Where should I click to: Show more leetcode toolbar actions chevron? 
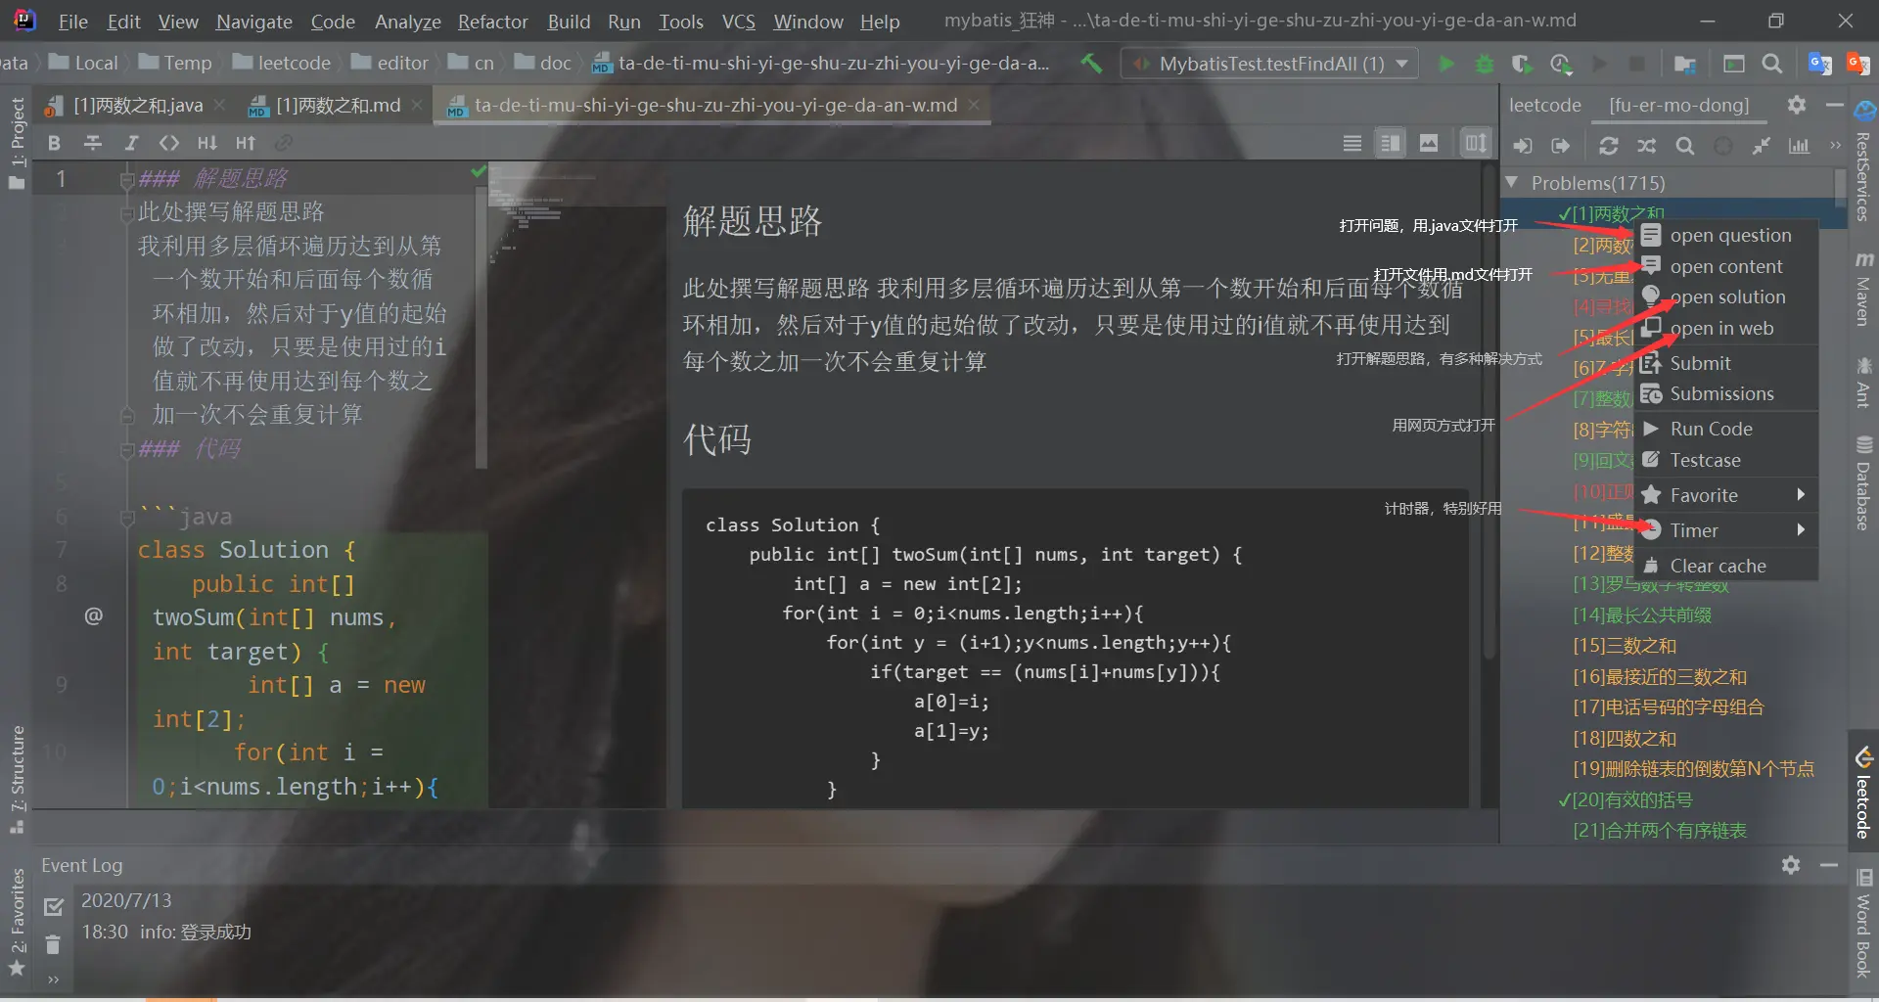(x=1835, y=146)
